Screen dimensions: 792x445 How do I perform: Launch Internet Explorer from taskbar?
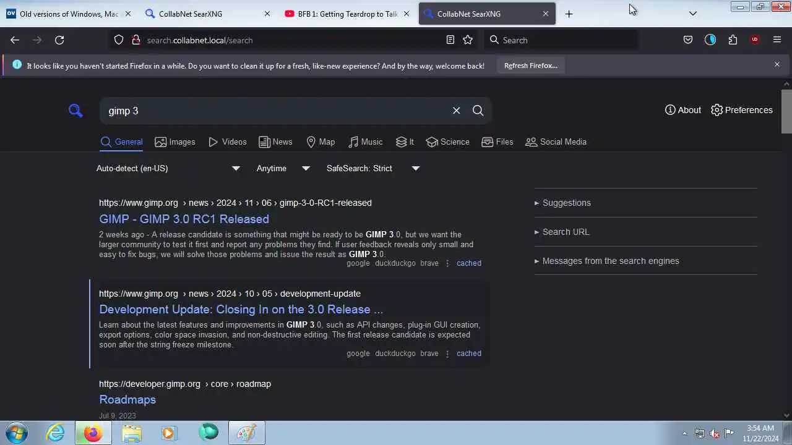pos(56,433)
